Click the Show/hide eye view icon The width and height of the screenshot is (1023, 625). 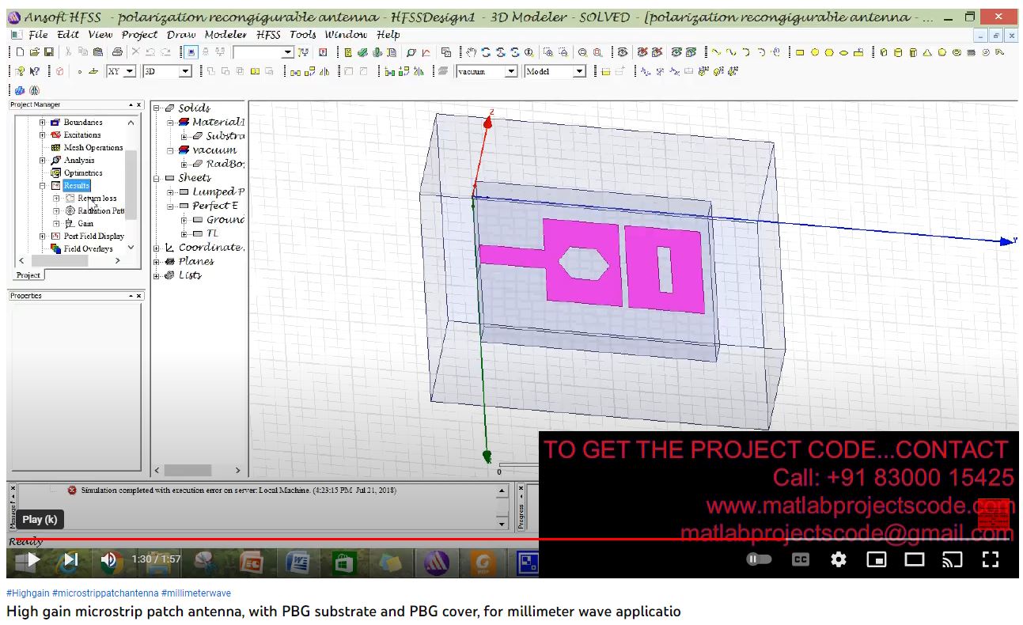tap(623, 52)
